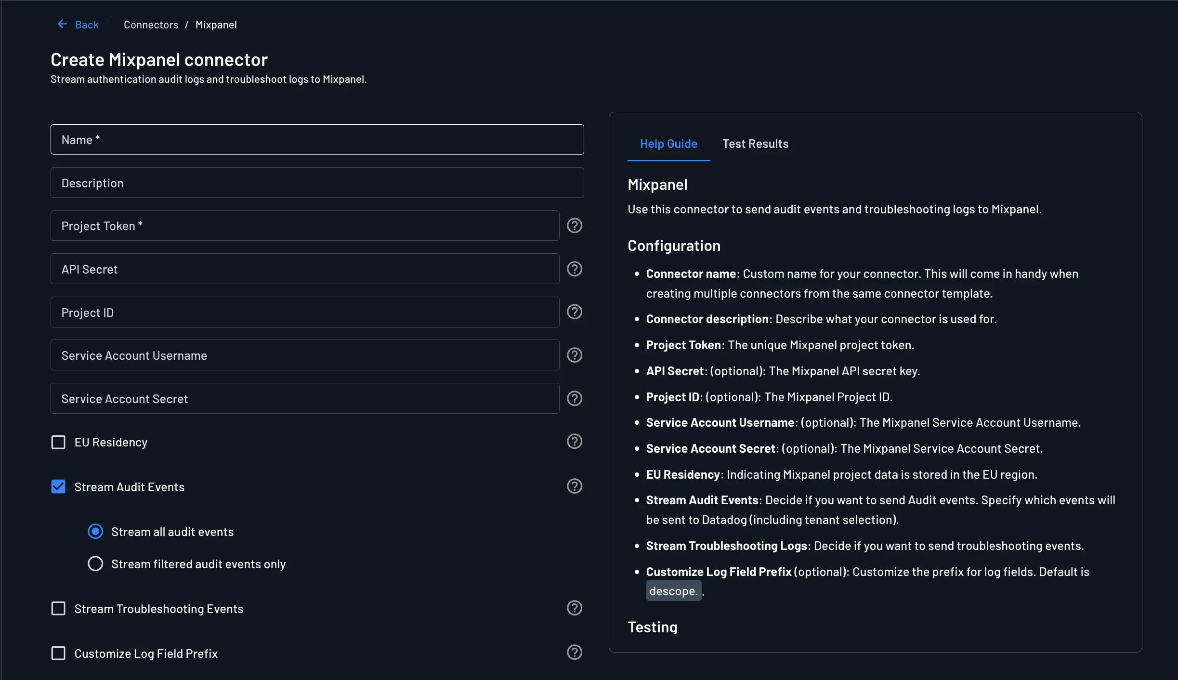Viewport: 1178px width, 680px height.
Task: Switch to the Test Results tab
Action: tap(755, 144)
